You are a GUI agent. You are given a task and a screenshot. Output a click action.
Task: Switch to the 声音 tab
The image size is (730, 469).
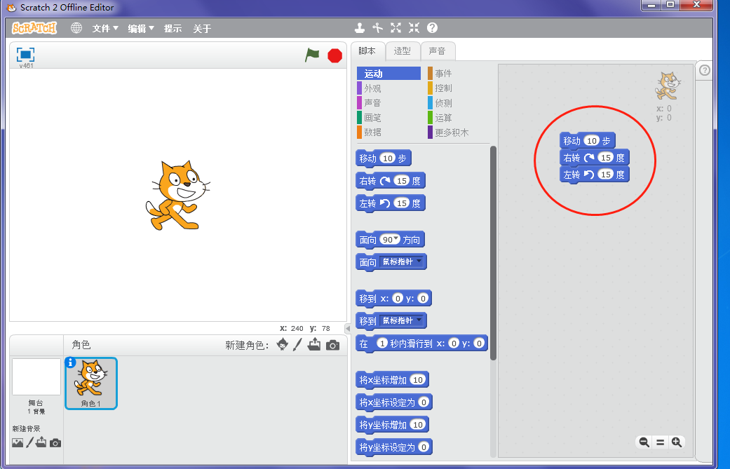438,51
